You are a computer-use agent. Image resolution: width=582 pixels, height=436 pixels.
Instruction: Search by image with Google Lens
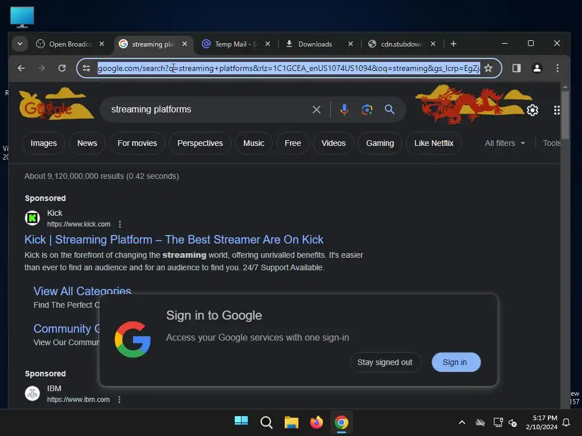click(x=367, y=110)
